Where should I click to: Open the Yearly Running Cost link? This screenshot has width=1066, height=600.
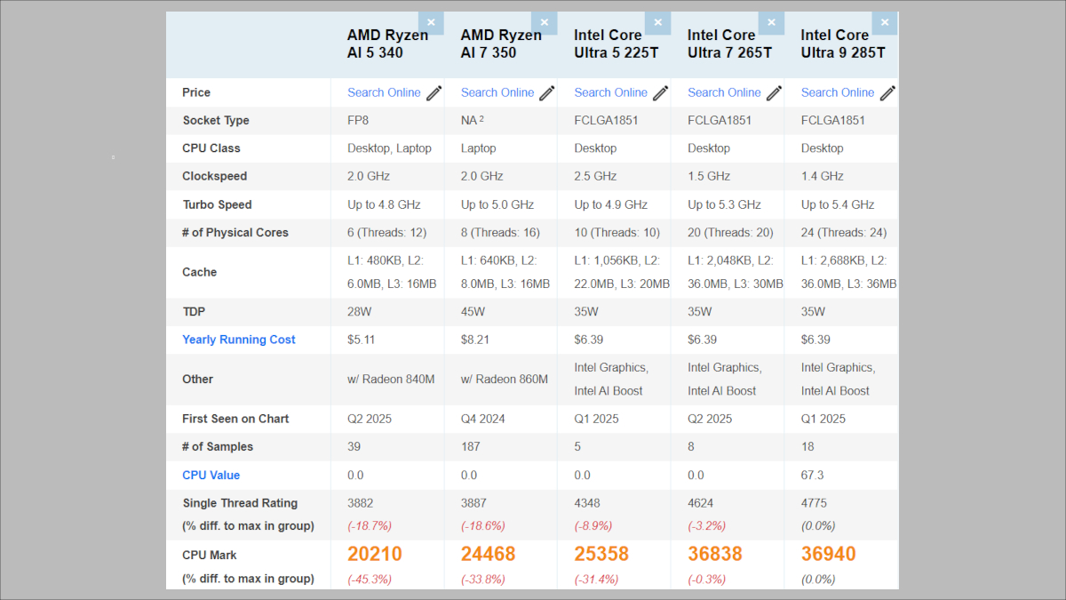pos(239,340)
